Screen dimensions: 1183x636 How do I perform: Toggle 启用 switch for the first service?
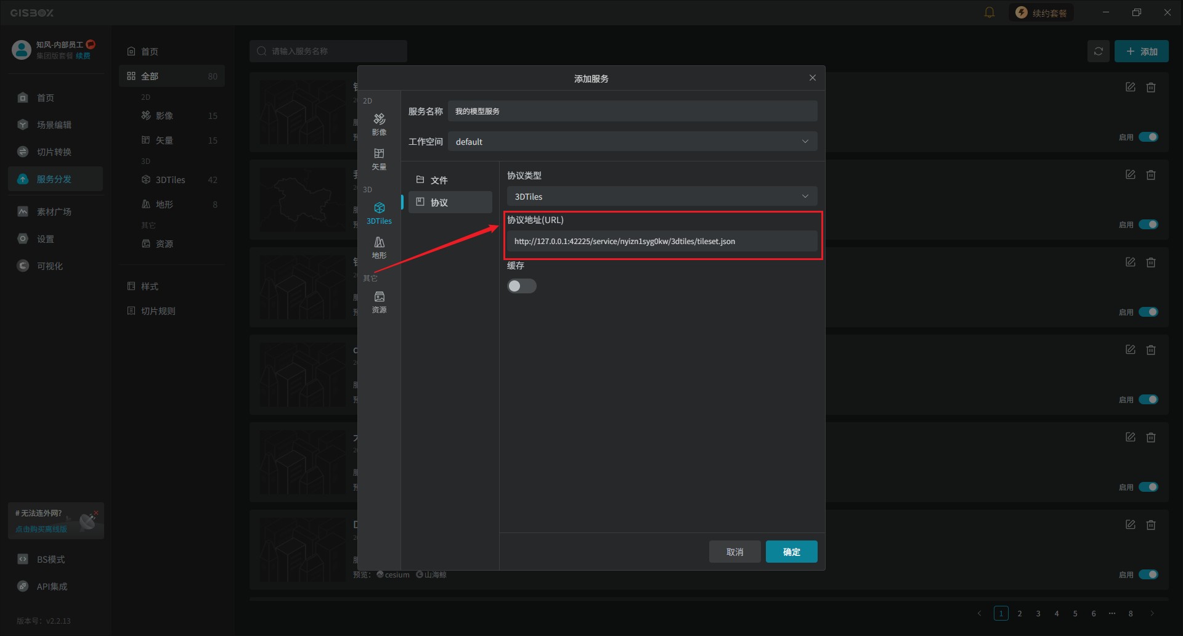click(1148, 137)
